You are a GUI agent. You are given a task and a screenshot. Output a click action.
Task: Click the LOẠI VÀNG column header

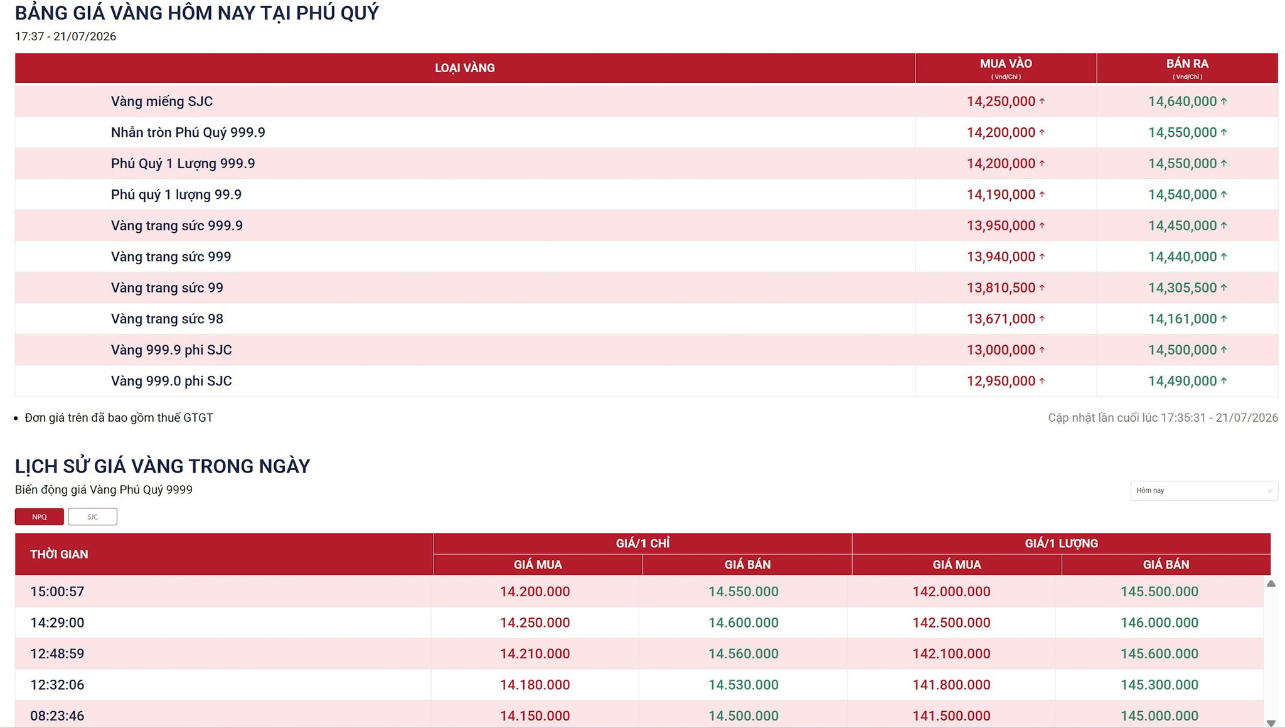coord(465,68)
